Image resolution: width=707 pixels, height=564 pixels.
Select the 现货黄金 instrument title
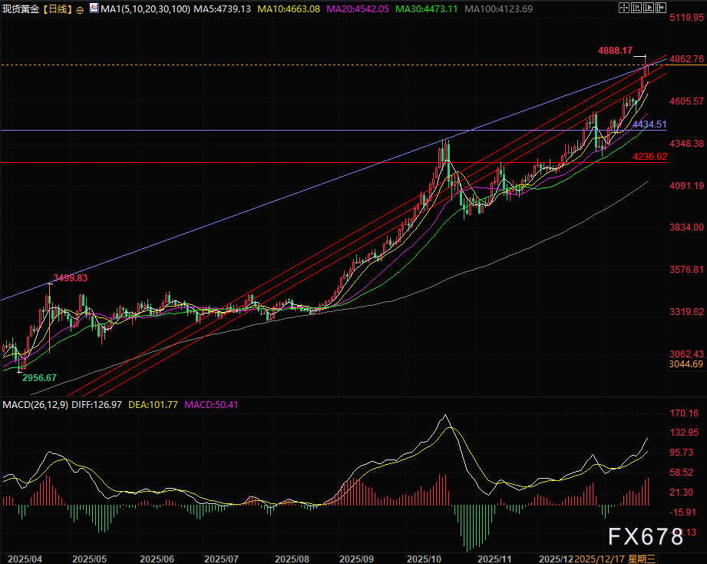click(21, 9)
